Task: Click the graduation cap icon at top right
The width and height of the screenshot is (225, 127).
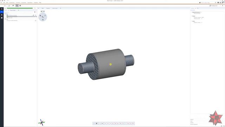Action: [x=218, y=2]
